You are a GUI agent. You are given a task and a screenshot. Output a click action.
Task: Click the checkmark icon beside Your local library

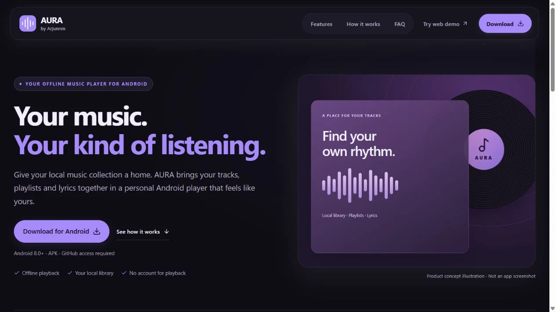70,273
